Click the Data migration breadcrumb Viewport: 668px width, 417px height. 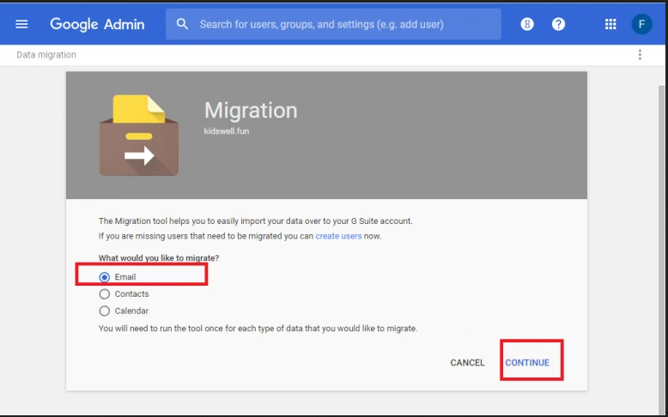pyautogui.click(x=46, y=55)
